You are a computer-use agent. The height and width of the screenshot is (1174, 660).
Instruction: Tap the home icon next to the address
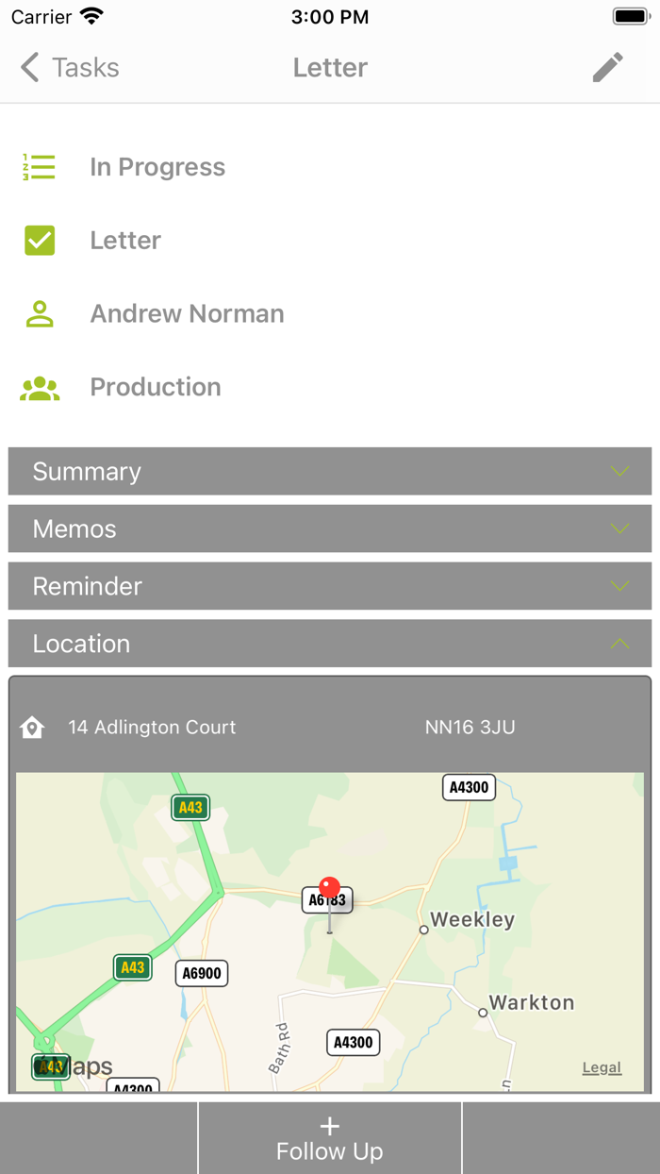click(x=33, y=727)
